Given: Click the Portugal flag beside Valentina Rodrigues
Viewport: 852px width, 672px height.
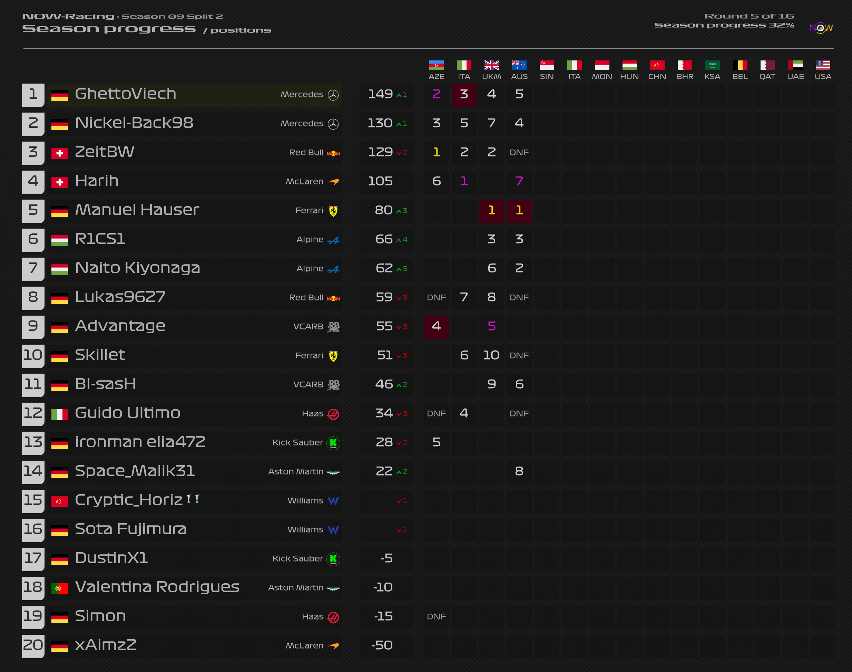Looking at the screenshot, I should tap(59, 588).
